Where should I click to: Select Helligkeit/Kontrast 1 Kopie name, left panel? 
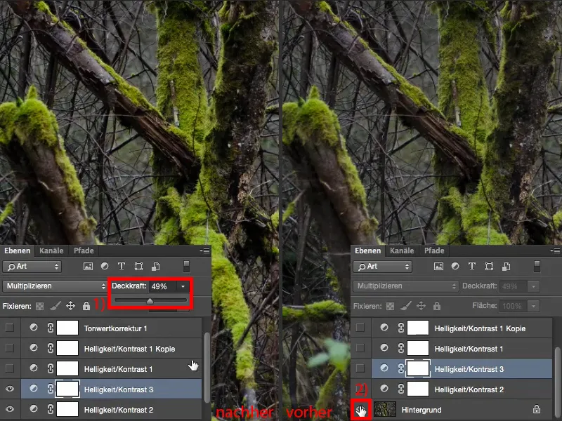(x=129, y=349)
